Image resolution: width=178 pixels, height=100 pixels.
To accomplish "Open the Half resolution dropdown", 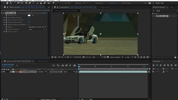I will (97, 57).
